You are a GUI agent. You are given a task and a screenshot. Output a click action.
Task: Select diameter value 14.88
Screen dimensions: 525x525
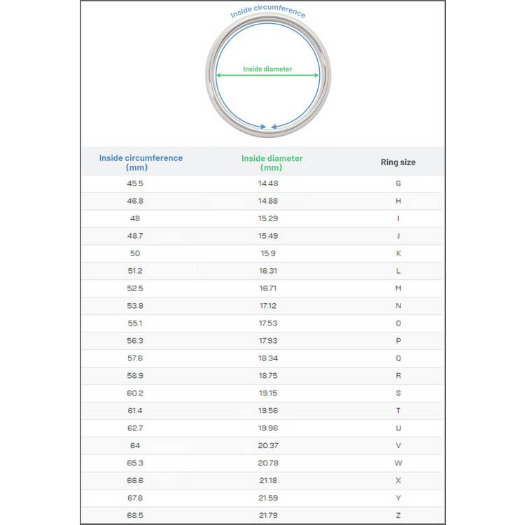268,201
